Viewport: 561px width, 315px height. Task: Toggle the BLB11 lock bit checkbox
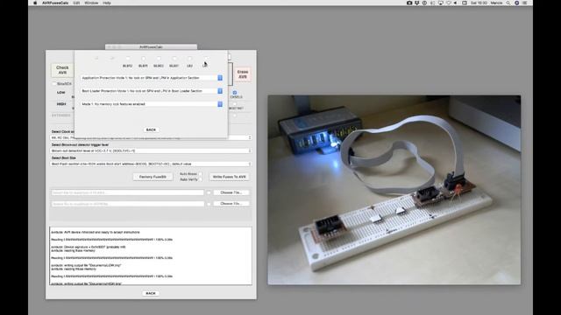click(143, 59)
